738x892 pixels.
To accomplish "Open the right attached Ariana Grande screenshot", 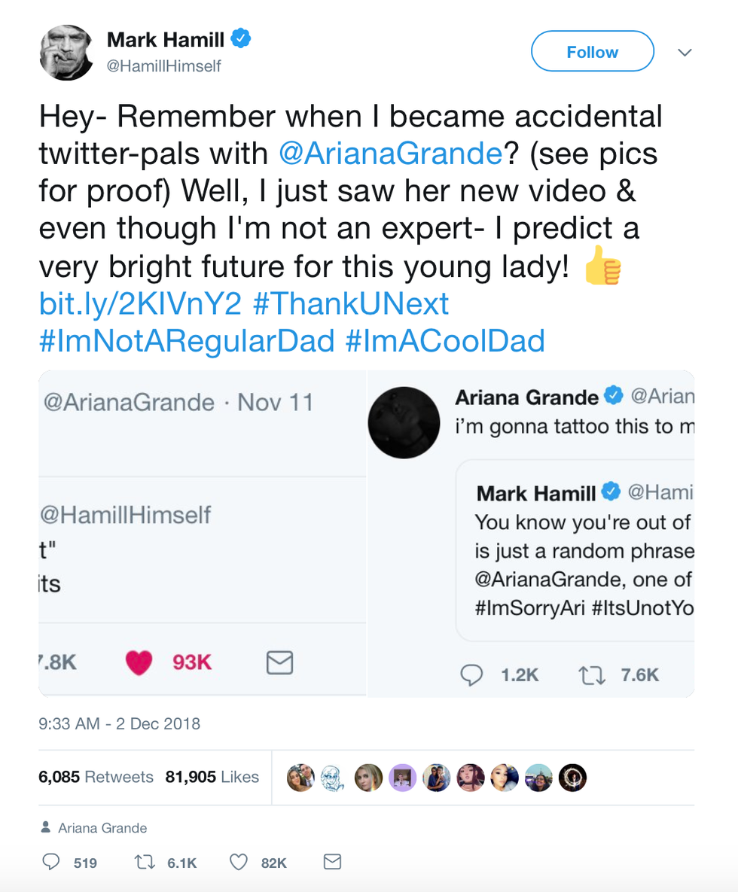I will [x=531, y=533].
